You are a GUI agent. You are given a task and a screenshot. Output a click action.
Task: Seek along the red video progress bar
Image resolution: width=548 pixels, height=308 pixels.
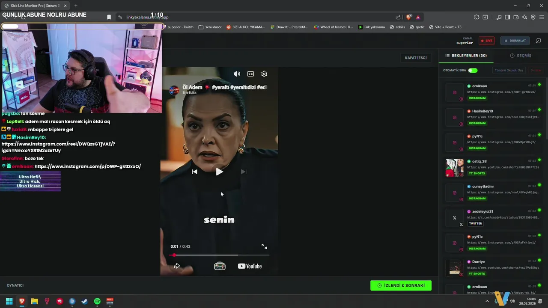220,255
